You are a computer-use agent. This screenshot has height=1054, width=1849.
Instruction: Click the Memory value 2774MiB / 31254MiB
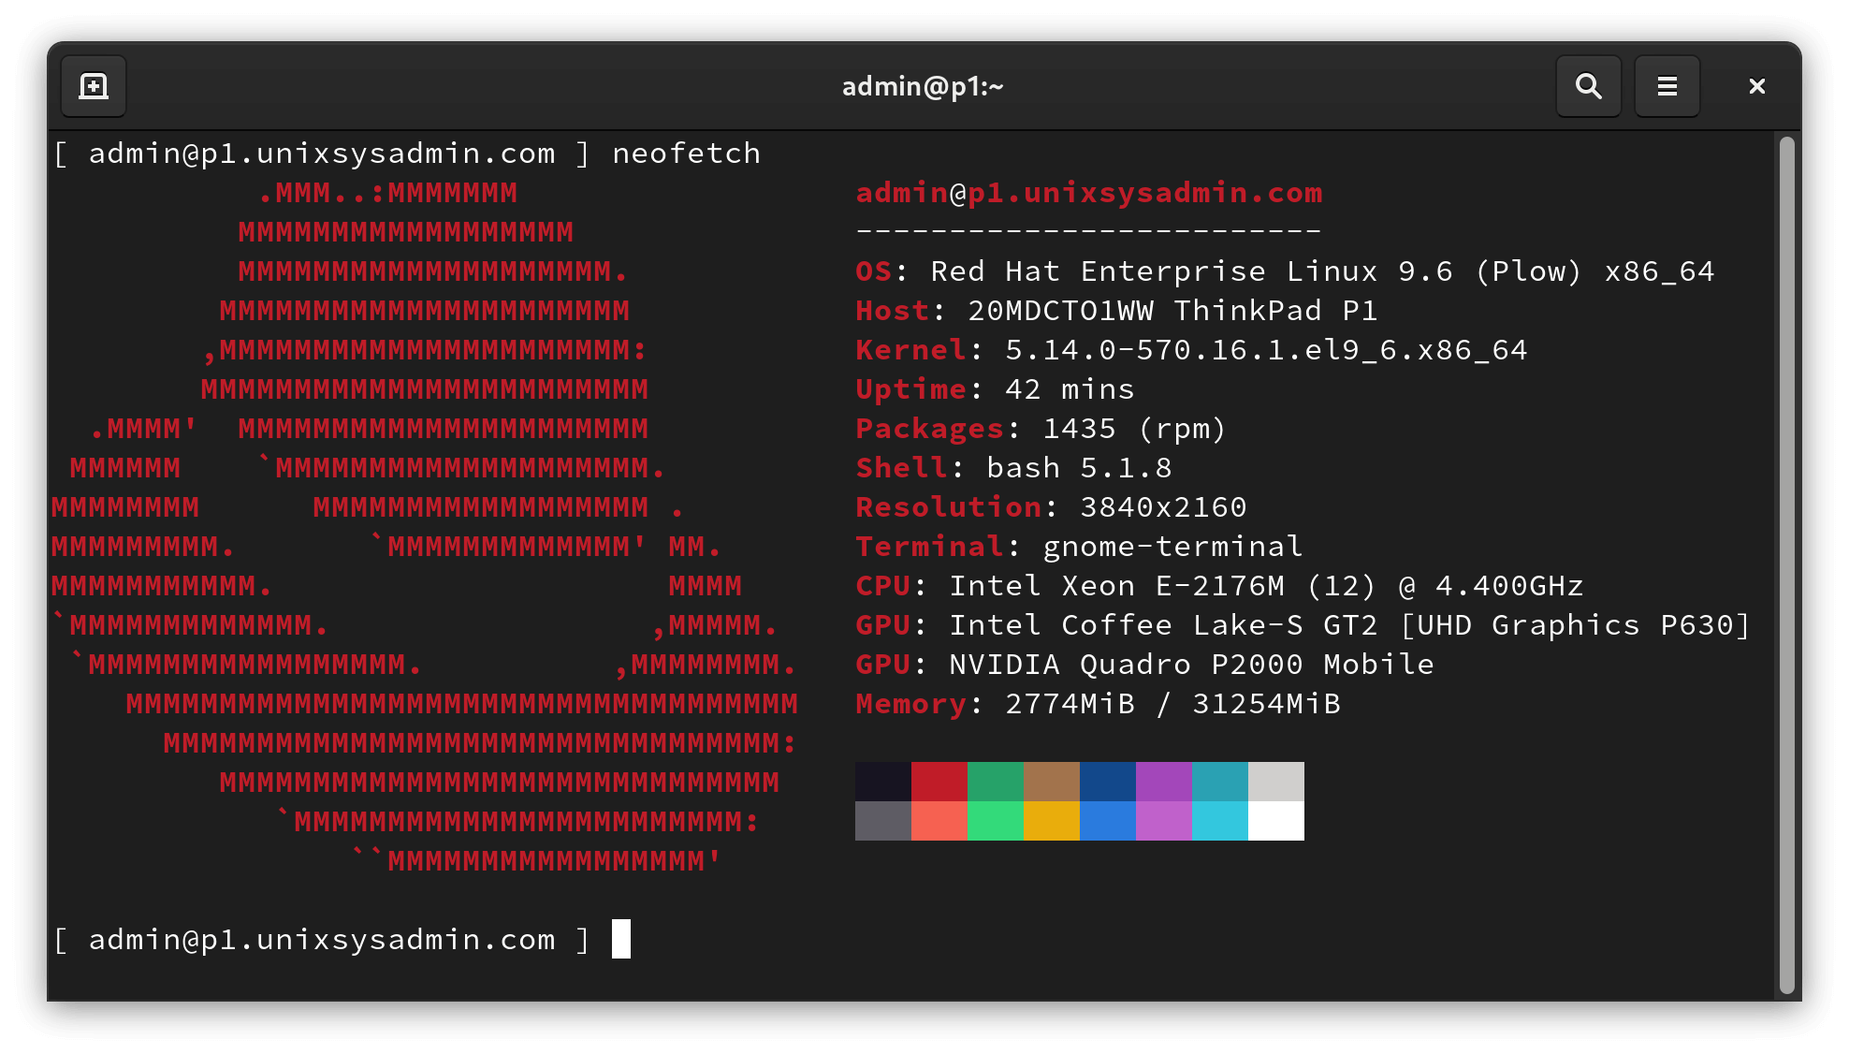click(x=1172, y=703)
